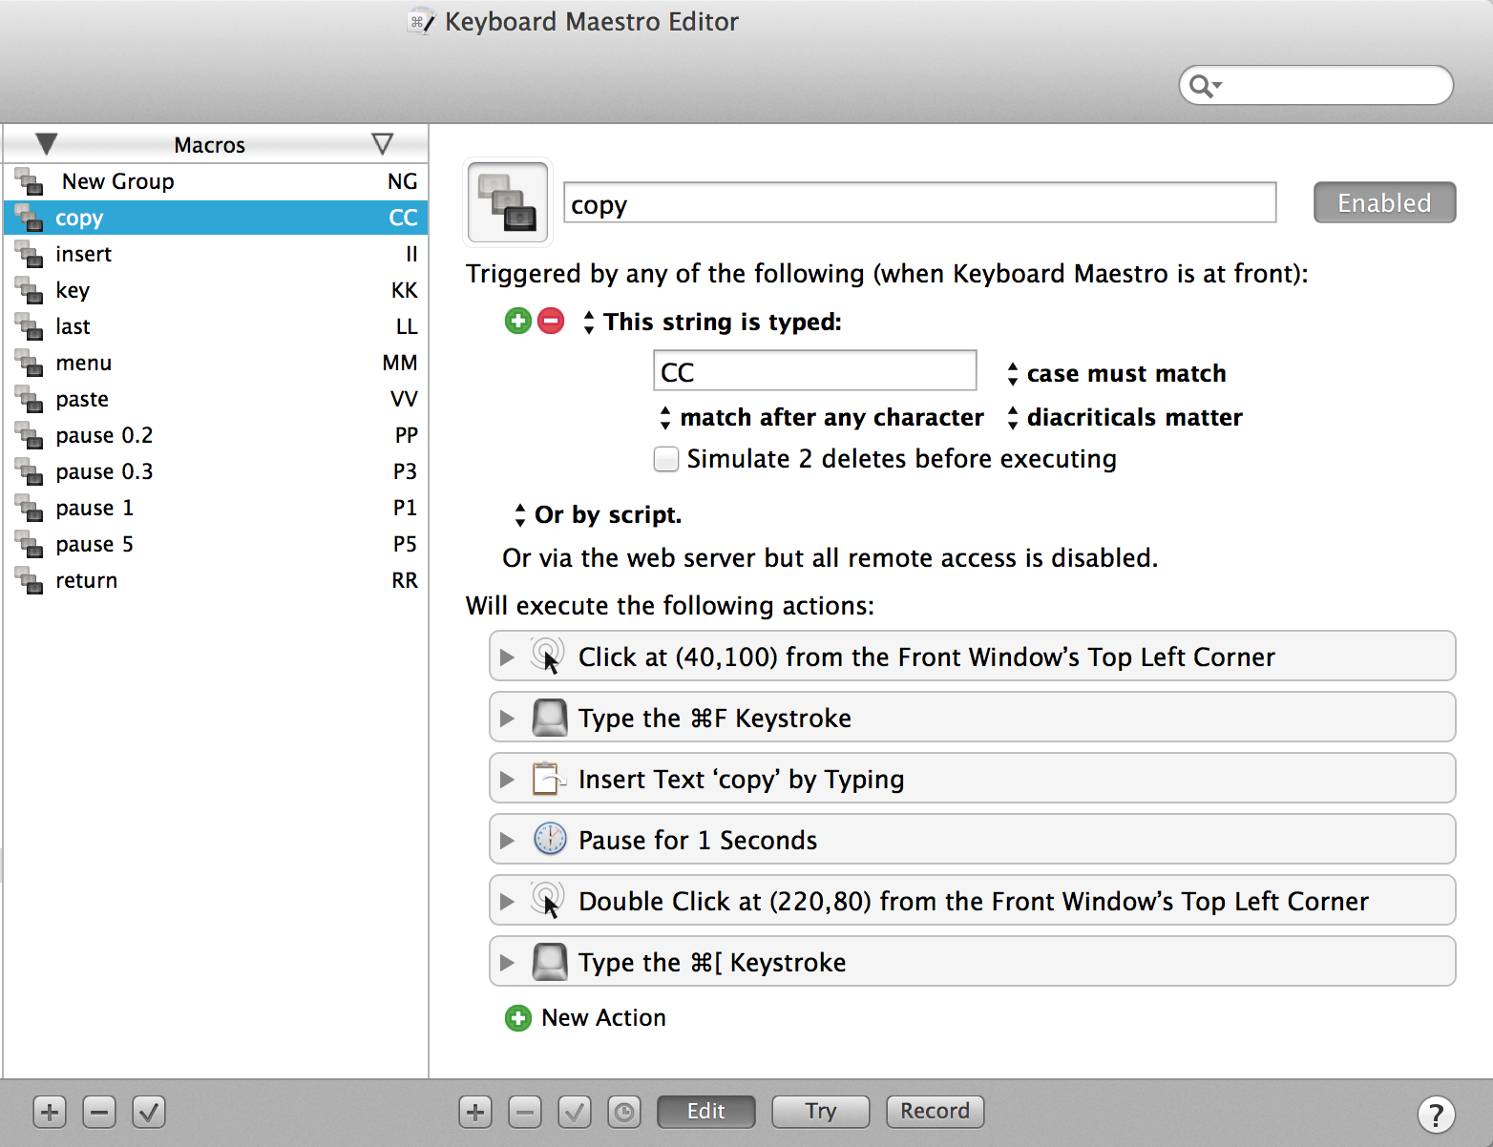Toggle macro enable with bottom-left checkmark button
This screenshot has height=1147, width=1493.
tap(149, 1112)
